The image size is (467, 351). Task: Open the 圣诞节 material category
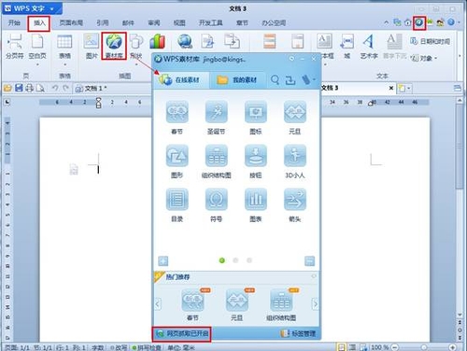coord(217,118)
